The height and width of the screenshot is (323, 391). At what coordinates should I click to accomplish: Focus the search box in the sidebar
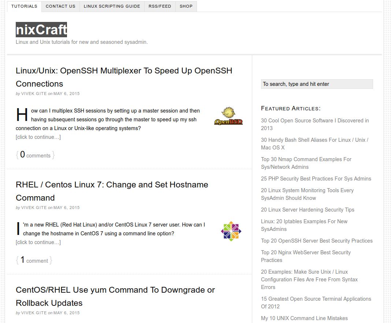tap(317, 84)
